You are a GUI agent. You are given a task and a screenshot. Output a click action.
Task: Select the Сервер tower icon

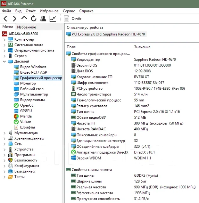[x=10, y=56]
